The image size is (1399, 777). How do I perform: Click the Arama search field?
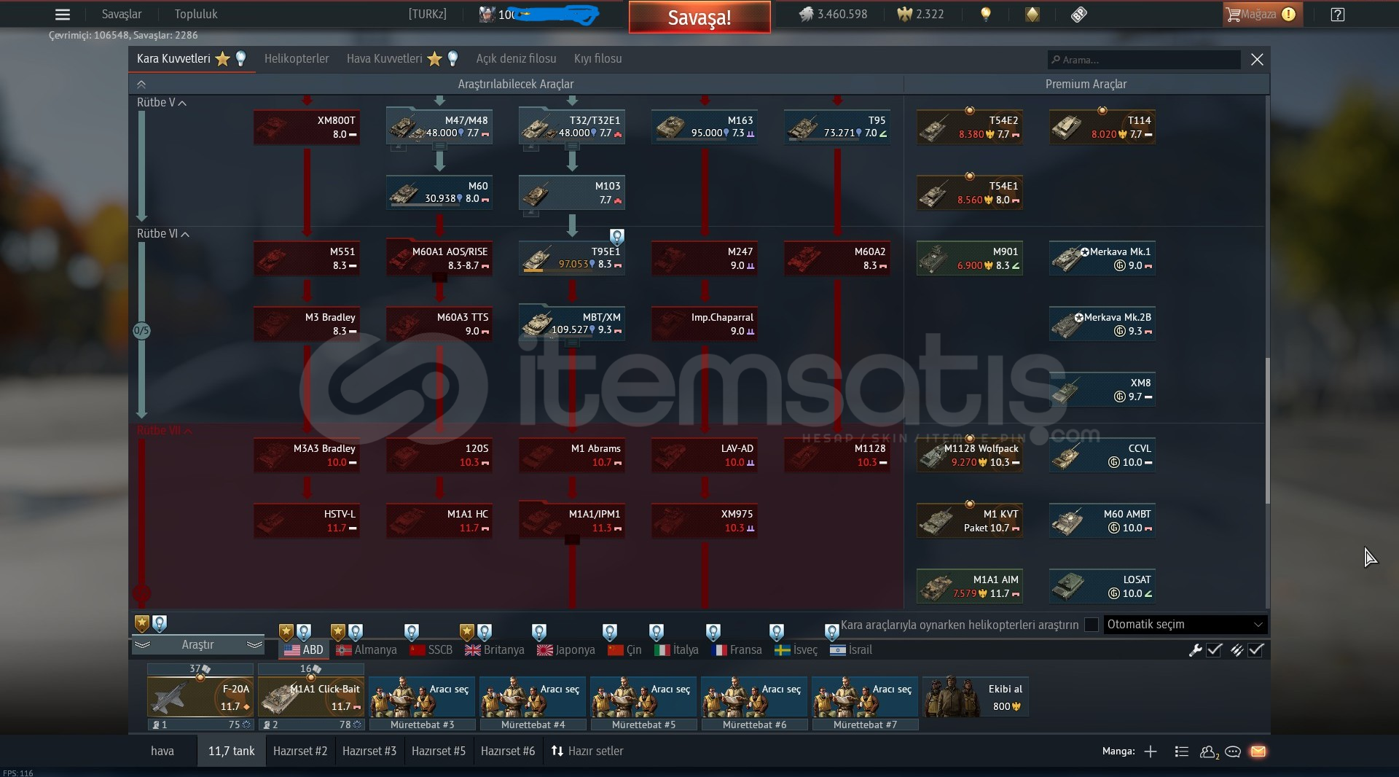pyautogui.click(x=1144, y=60)
